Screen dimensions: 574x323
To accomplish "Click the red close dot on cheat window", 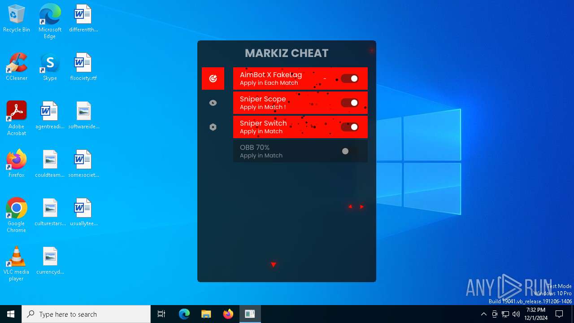I will coord(371,50).
